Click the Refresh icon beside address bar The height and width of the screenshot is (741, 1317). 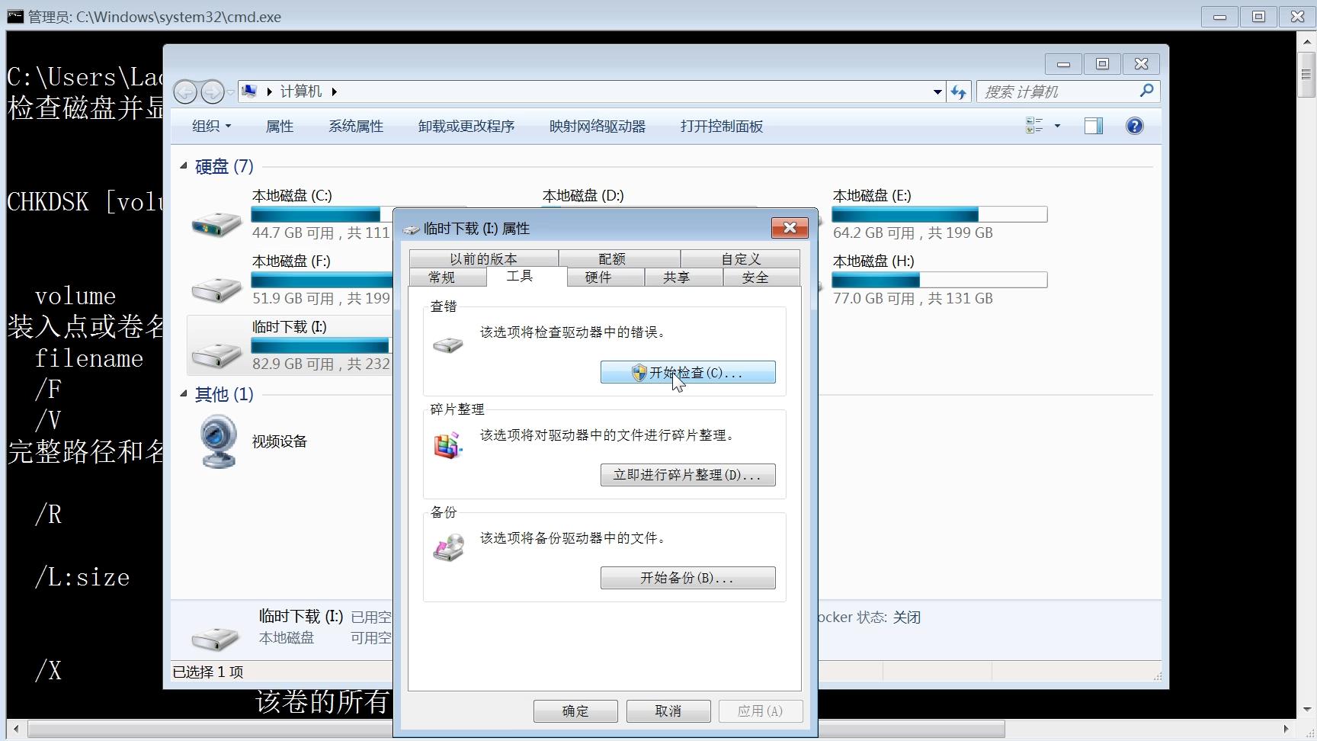(959, 91)
